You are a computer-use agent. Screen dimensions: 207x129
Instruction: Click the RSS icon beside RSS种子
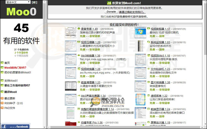2,103
